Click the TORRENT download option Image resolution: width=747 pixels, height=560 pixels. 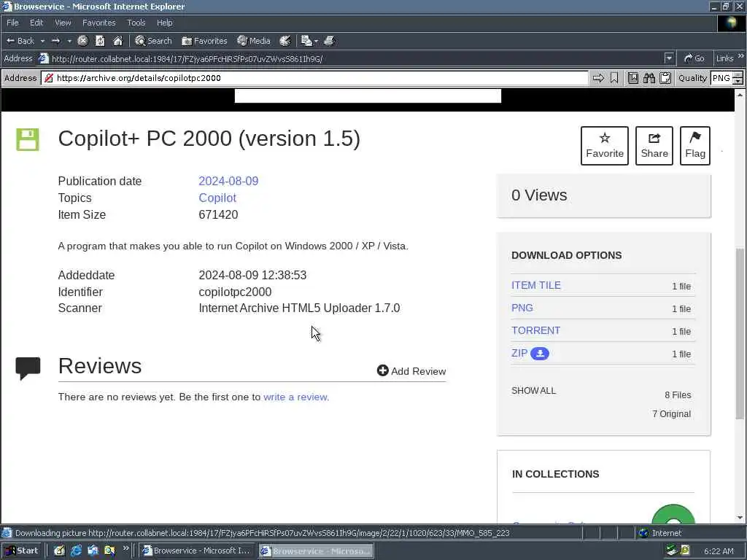coord(536,330)
